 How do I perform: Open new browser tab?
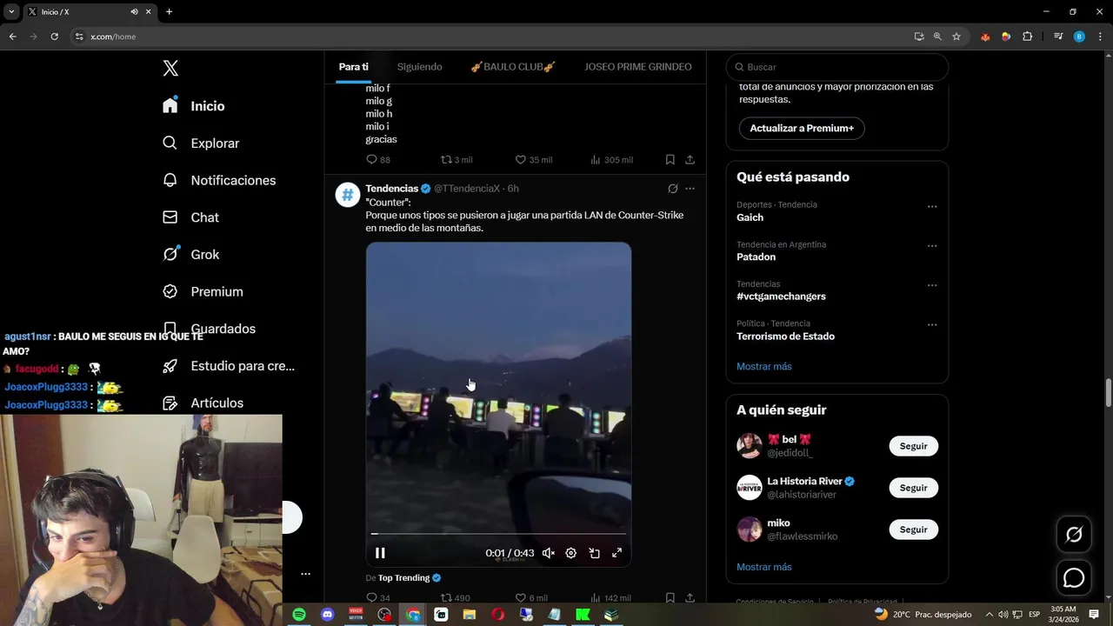coord(169,12)
